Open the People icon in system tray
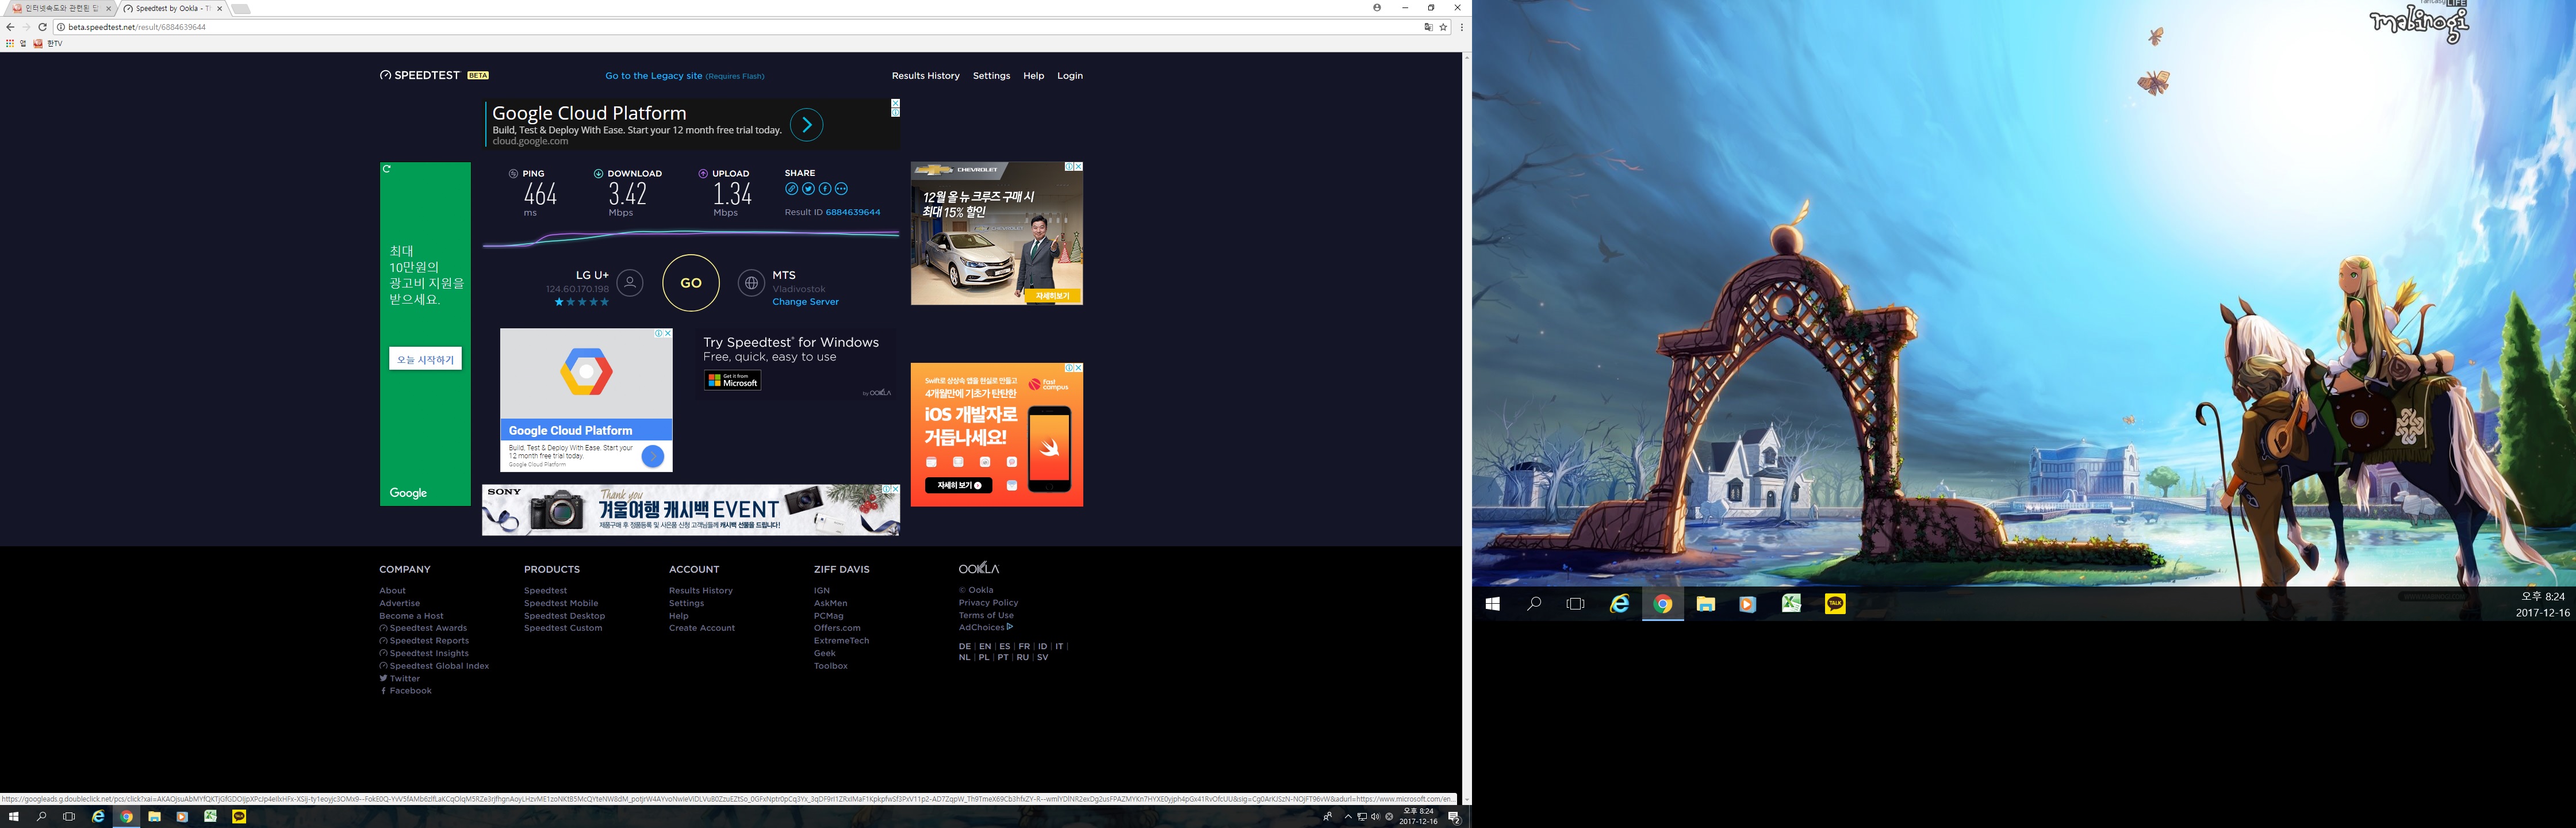Viewport: 2576px width, 828px height. 1328,817
